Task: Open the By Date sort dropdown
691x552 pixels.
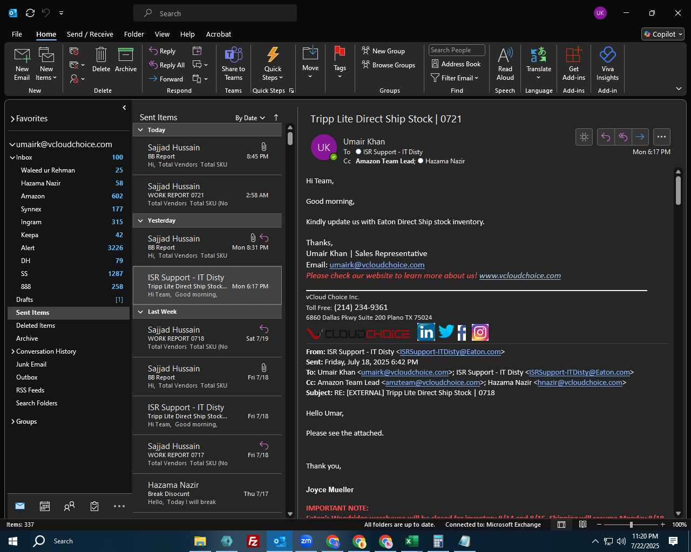Action: click(250, 118)
